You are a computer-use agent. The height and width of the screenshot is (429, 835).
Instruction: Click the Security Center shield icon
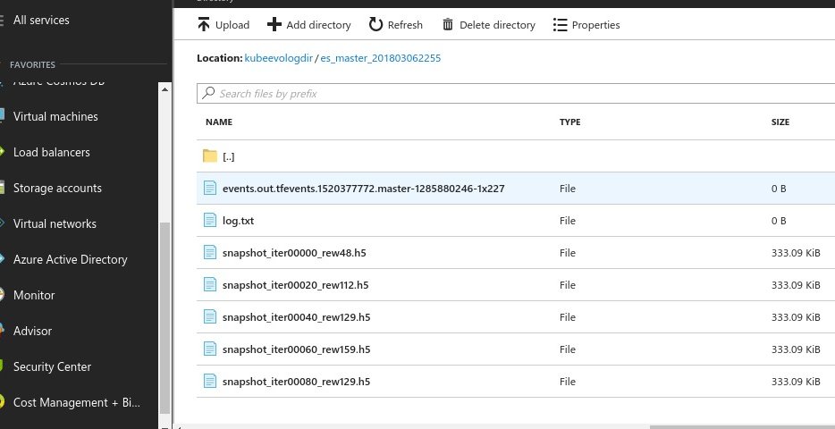2,366
